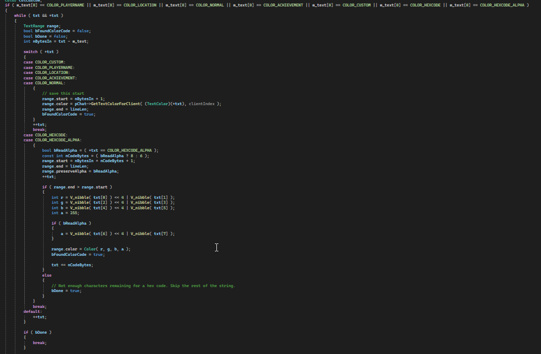Click the 'bool bFoundColorCode = false;' line

(x=57, y=31)
